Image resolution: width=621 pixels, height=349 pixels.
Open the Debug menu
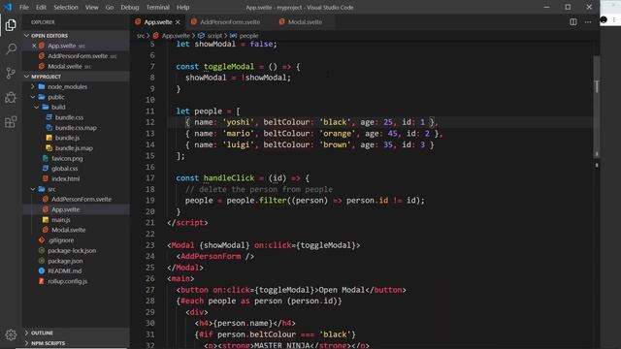pos(130,7)
